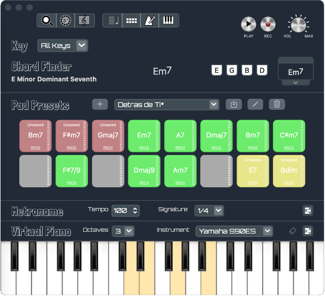Trigger the F#7/9 chord pad
Viewport: 325px width, 296px height.
pos(71,171)
